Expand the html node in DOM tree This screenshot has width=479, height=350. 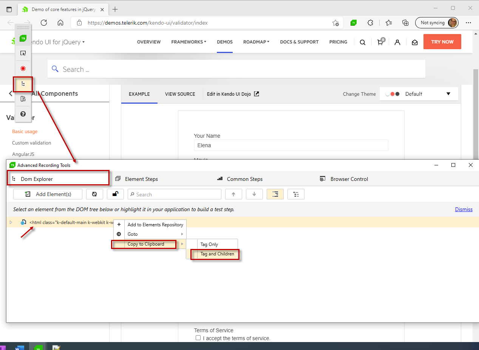11,222
